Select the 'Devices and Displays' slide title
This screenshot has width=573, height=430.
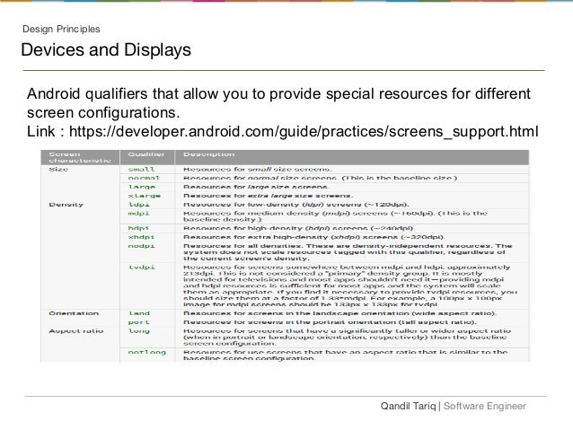[x=106, y=49]
